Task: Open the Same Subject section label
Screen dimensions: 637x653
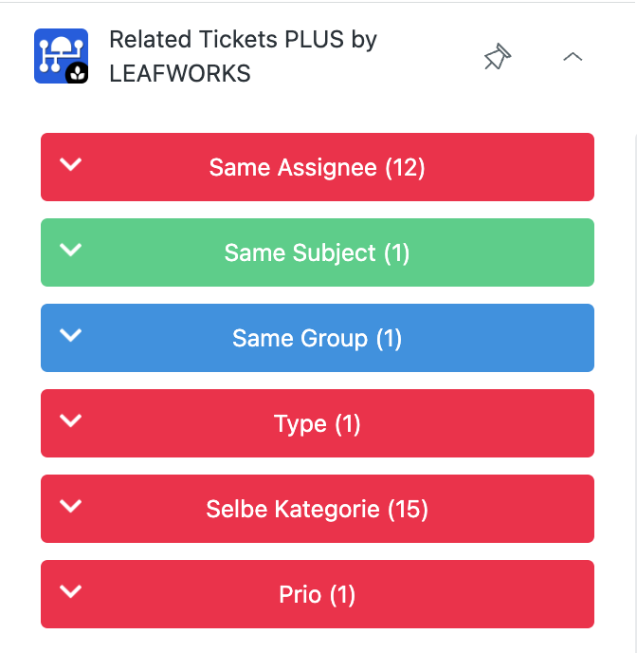Action: coord(300,253)
